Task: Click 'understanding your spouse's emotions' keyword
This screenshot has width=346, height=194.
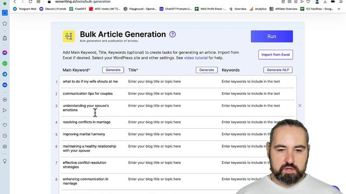Action: [86, 108]
